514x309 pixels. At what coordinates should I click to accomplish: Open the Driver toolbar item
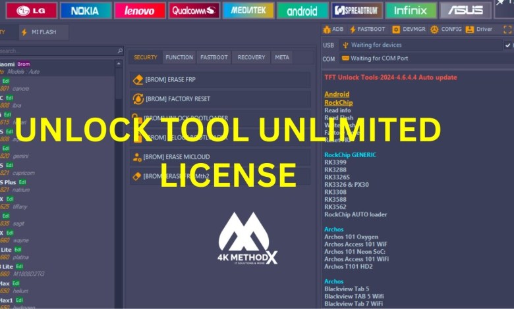[x=479, y=29]
